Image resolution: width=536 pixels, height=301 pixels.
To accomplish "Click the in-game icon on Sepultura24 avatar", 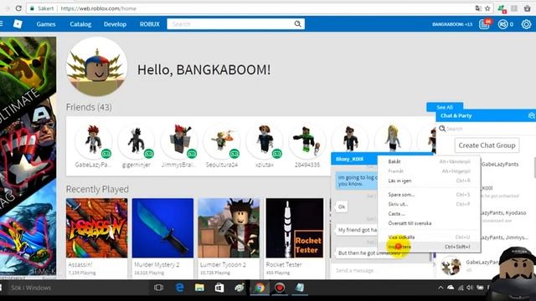I will click(234, 154).
